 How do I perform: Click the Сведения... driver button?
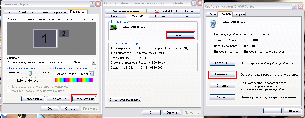click(222, 63)
